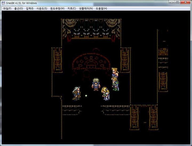The width and height of the screenshot is (192, 146).
Task: Click the Snes9X app icon in title bar
Action: [3, 3]
